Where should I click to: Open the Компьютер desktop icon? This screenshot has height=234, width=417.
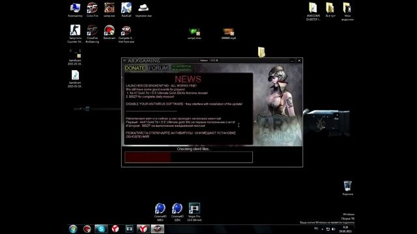75,10
